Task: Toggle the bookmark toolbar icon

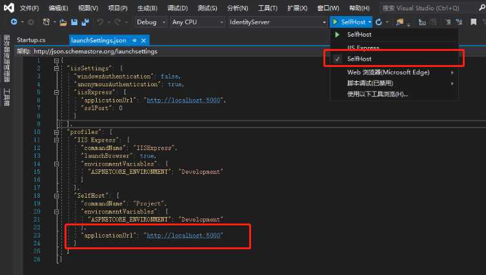Action: (x=473, y=22)
